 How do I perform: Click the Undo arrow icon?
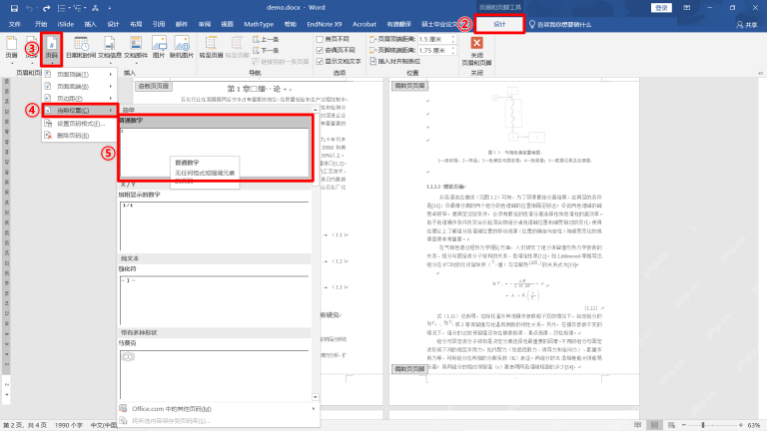pyautogui.click(x=29, y=8)
